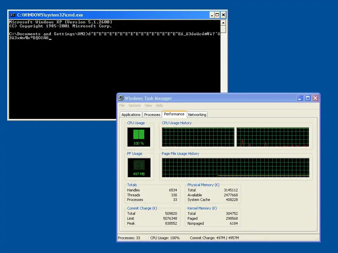This screenshot has width=338, height=253.
Task: Click System Cache value 408228
Action: [232, 200]
